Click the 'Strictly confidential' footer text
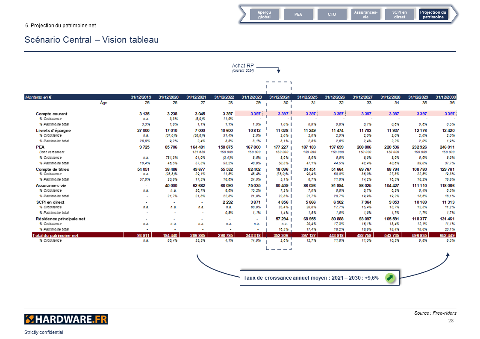480x339 pixels. click(44, 332)
